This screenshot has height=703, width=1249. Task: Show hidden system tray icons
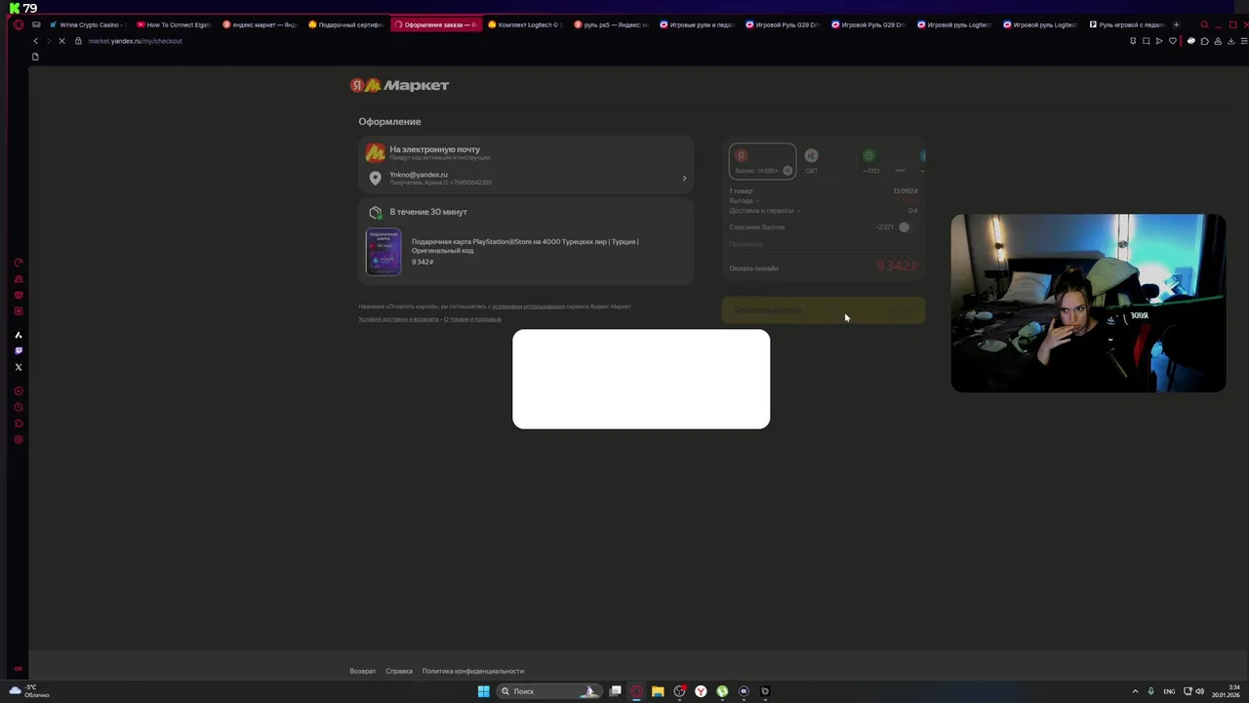coord(1135,691)
